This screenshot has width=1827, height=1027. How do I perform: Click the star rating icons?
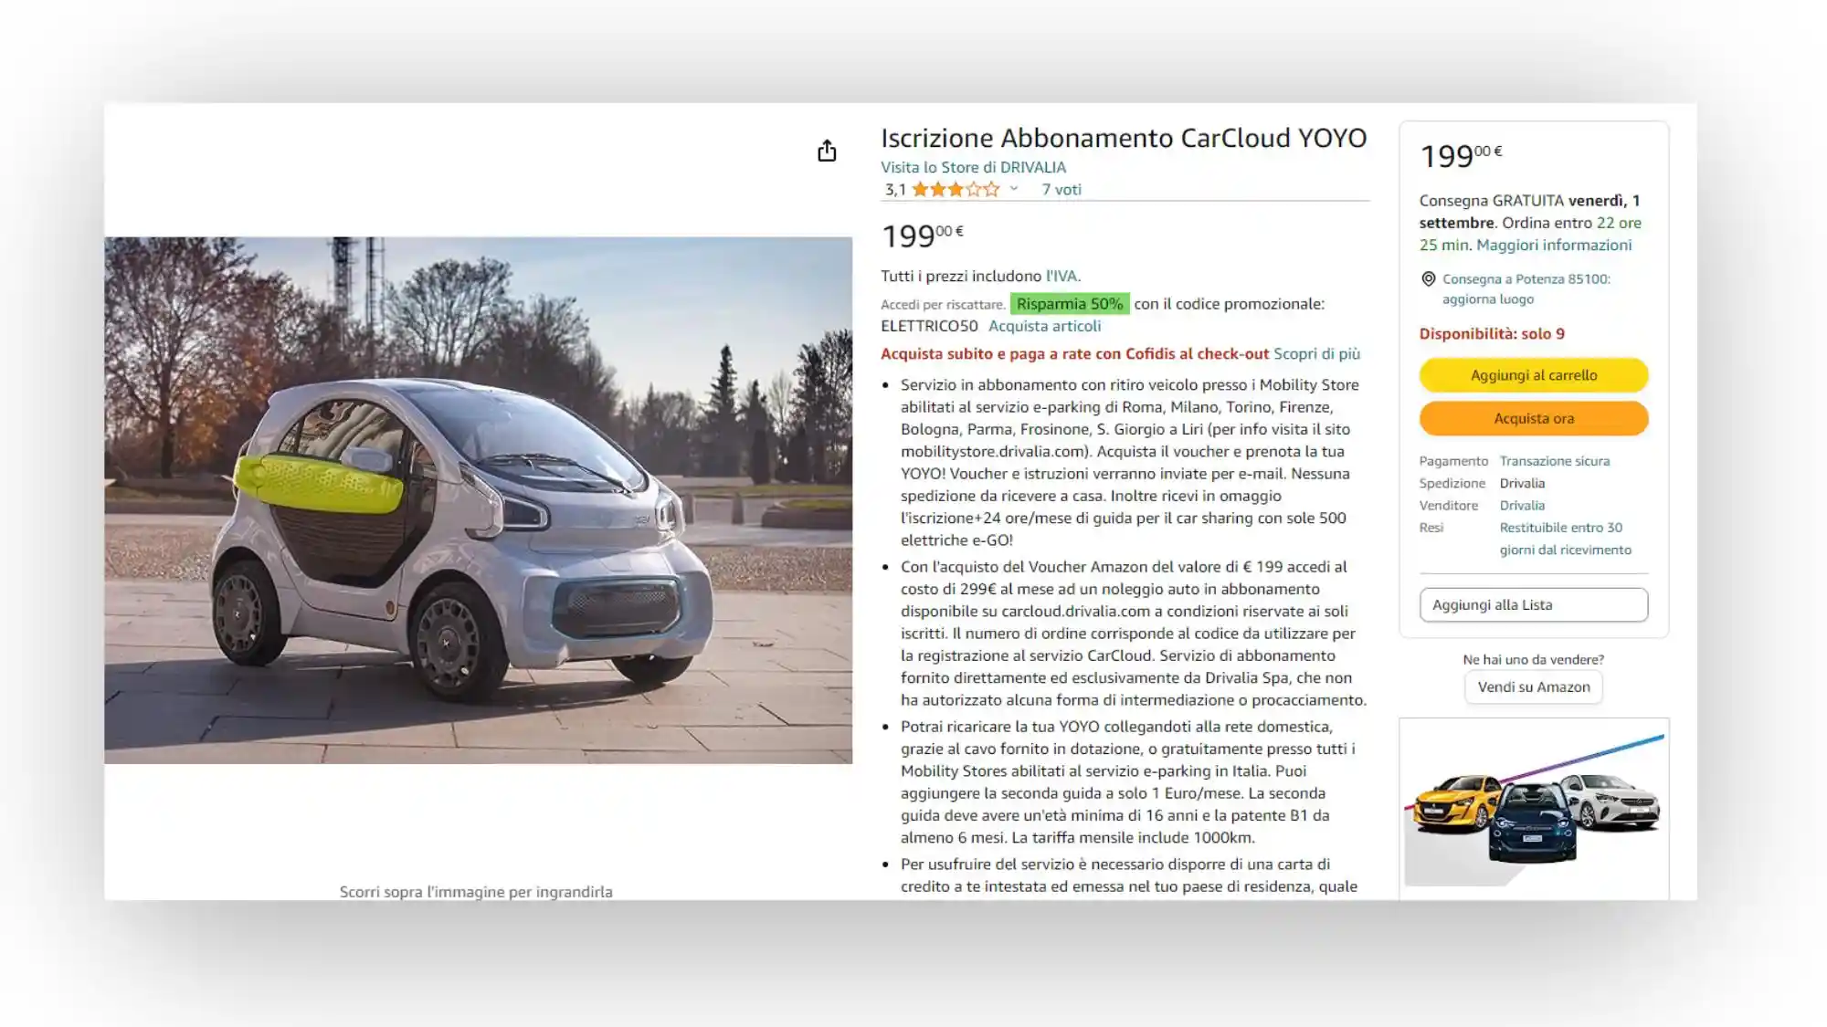[x=956, y=190]
